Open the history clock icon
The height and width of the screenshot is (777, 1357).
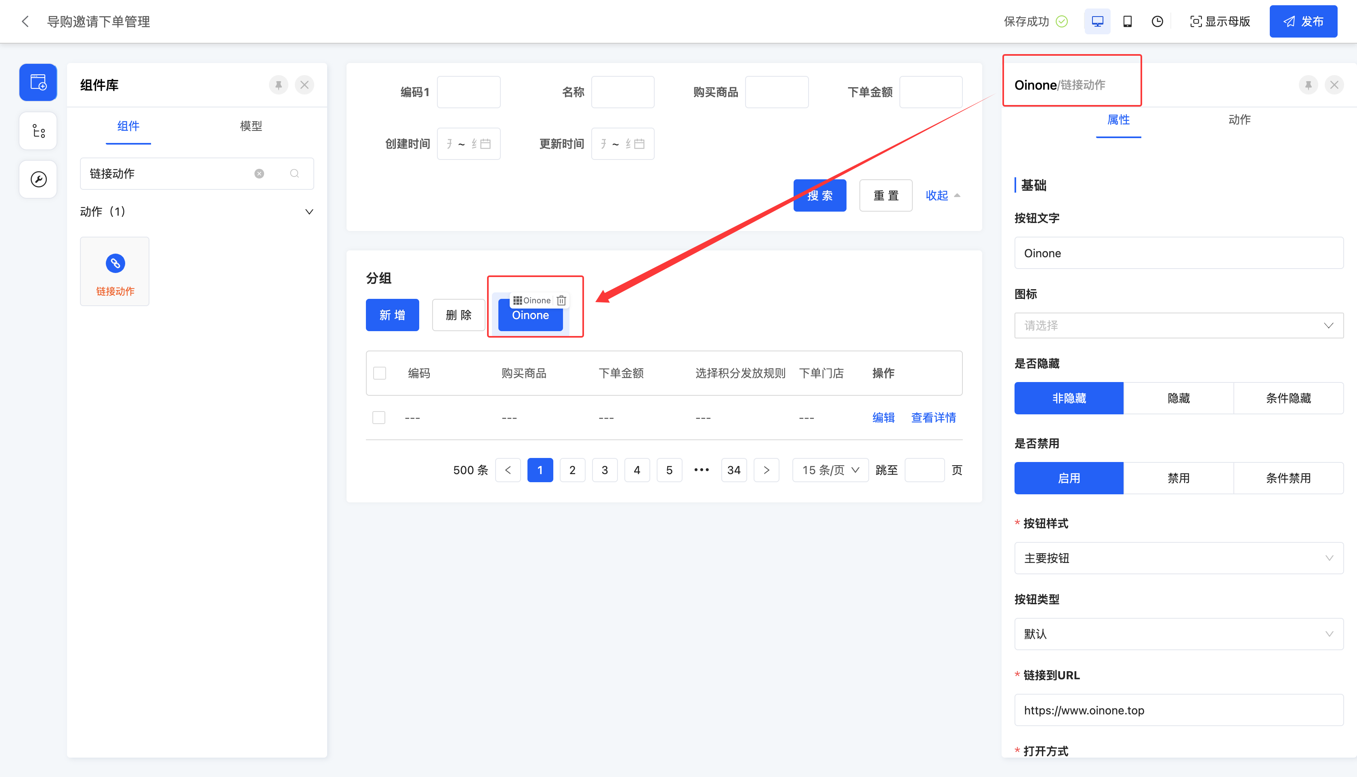pos(1157,21)
